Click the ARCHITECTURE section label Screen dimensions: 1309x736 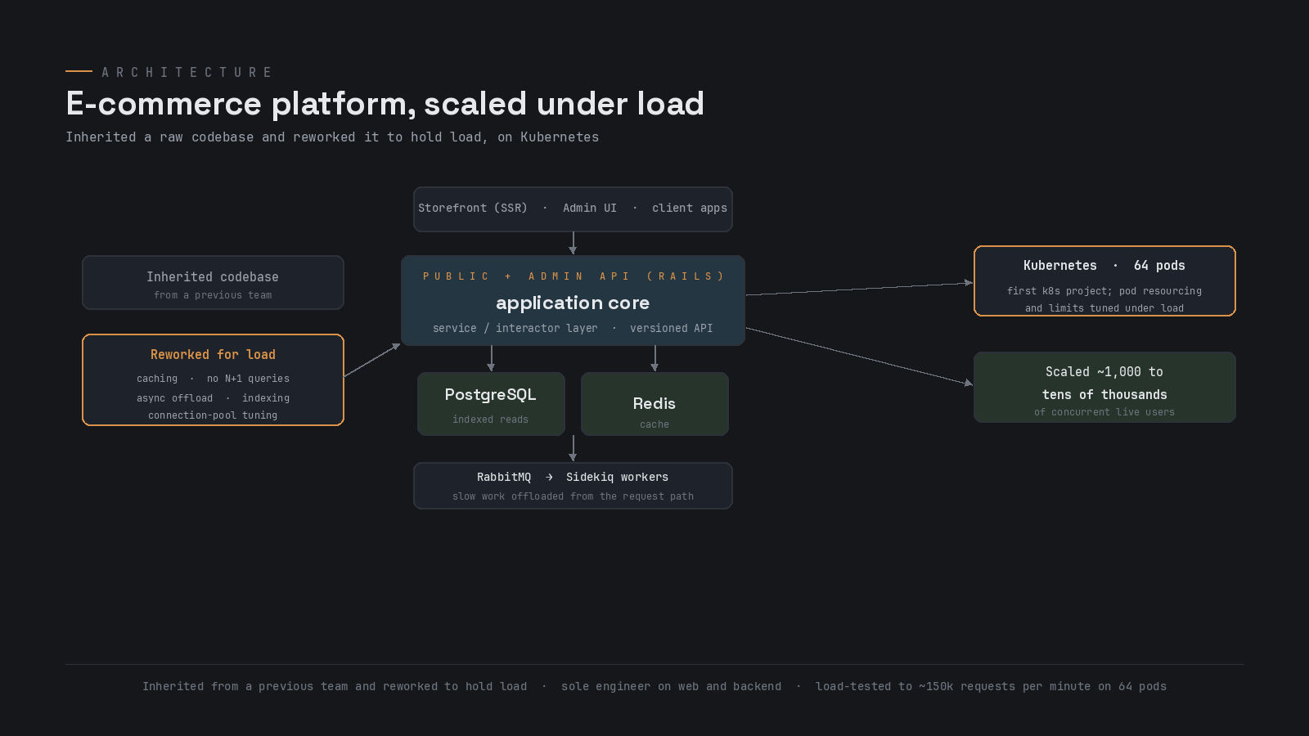click(187, 72)
